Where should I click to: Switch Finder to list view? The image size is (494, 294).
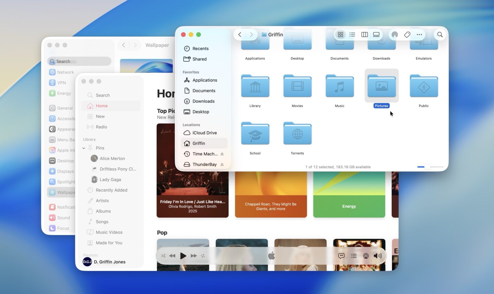click(x=352, y=34)
